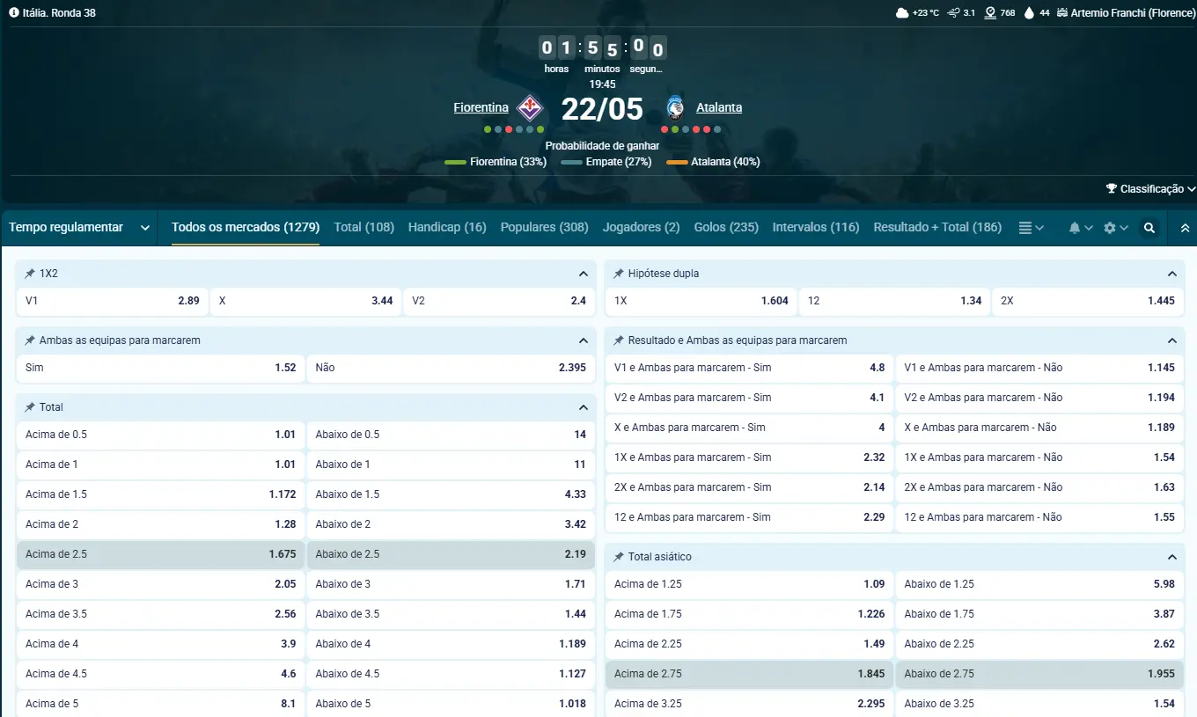Click the stadium icon by Artemio Franchi
This screenshot has width=1197, height=717.
(x=1061, y=13)
